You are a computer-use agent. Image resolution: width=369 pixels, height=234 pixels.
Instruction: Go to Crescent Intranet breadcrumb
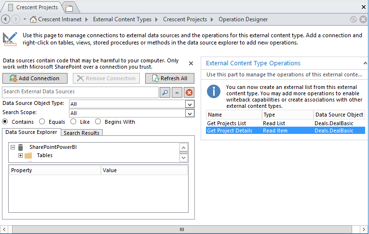click(60, 19)
